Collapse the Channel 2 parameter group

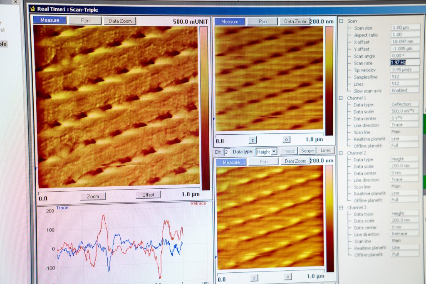(x=341, y=153)
